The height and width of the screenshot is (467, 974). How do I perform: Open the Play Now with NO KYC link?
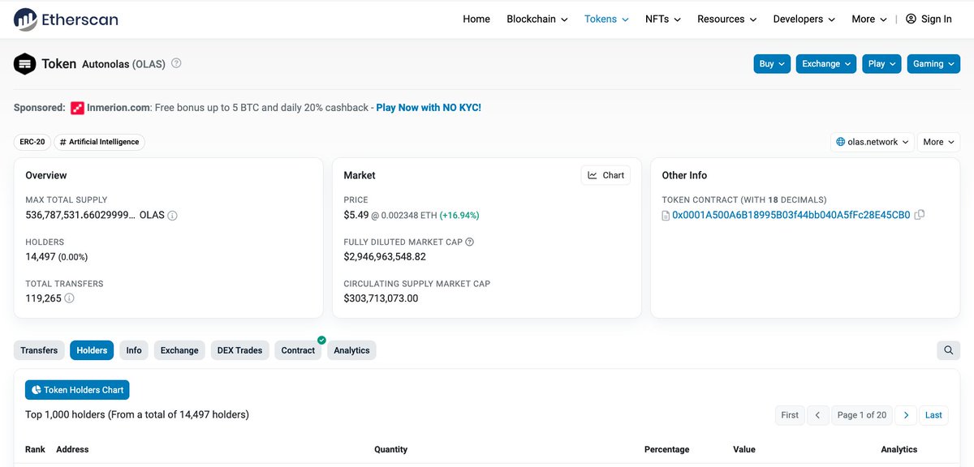click(429, 108)
